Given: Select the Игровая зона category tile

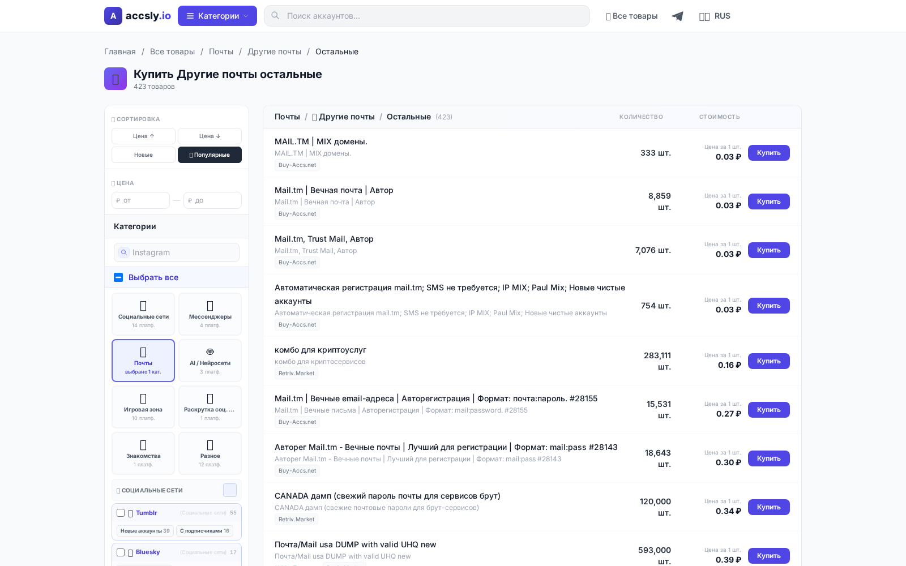Looking at the screenshot, I should (143, 407).
